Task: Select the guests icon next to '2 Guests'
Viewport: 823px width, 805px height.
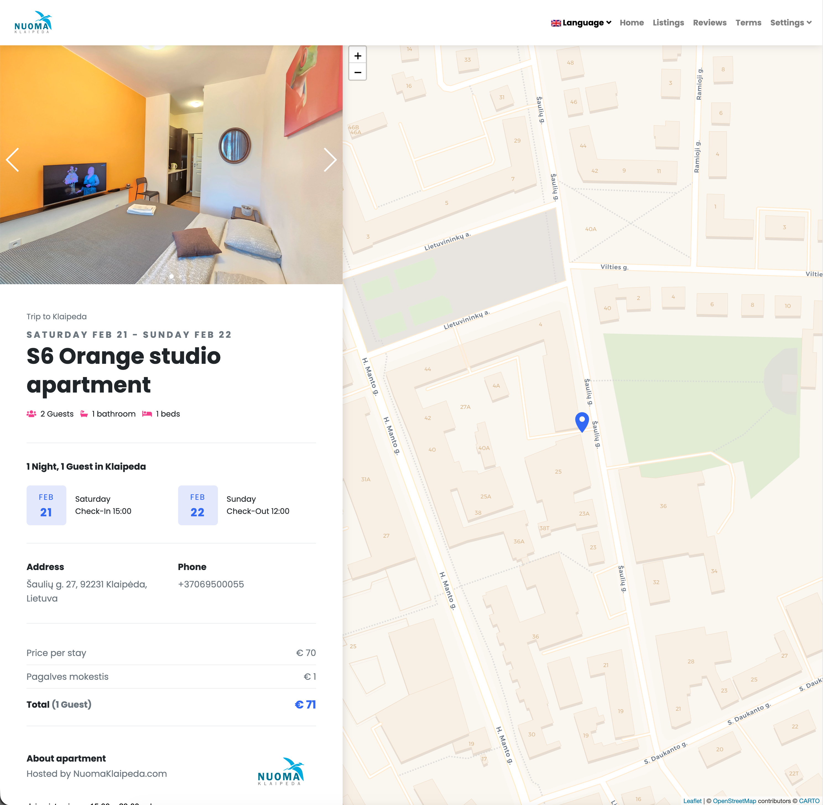Action: 31,414
